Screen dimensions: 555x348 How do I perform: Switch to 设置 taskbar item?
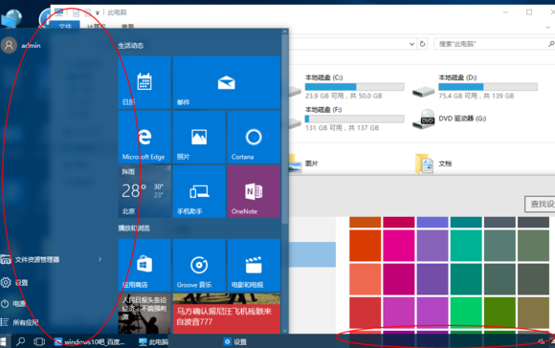point(235,341)
